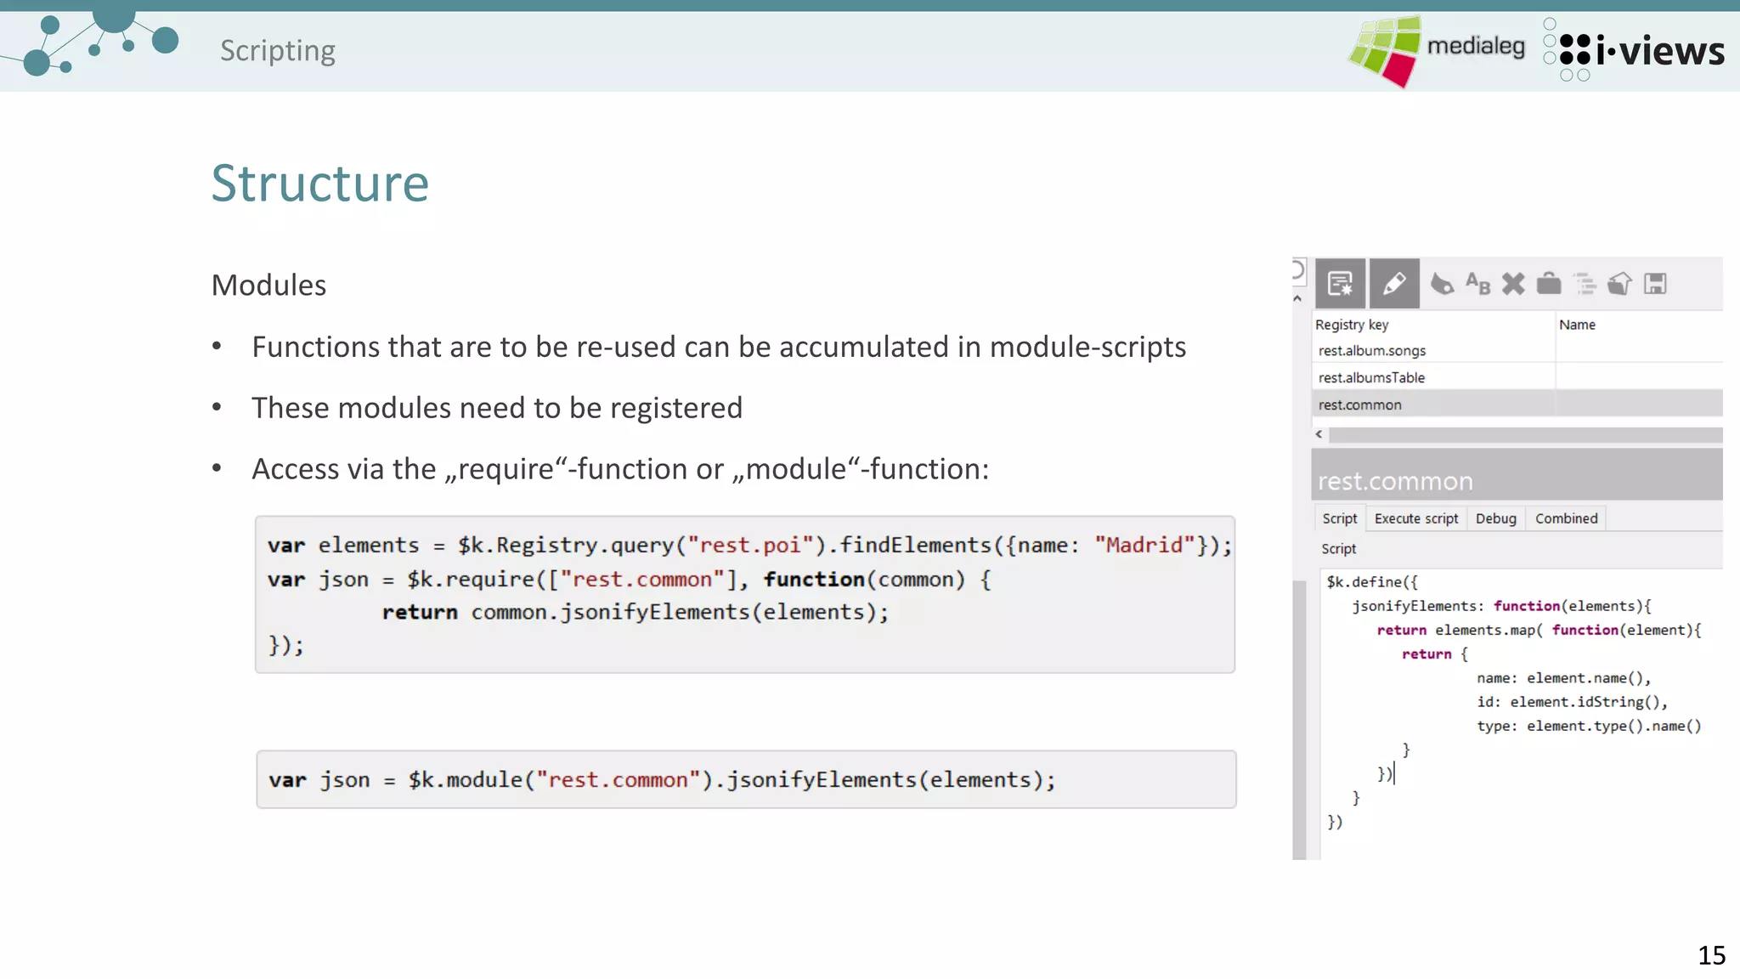Click the 'id: element.idString(),' line

[x=1572, y=702]
